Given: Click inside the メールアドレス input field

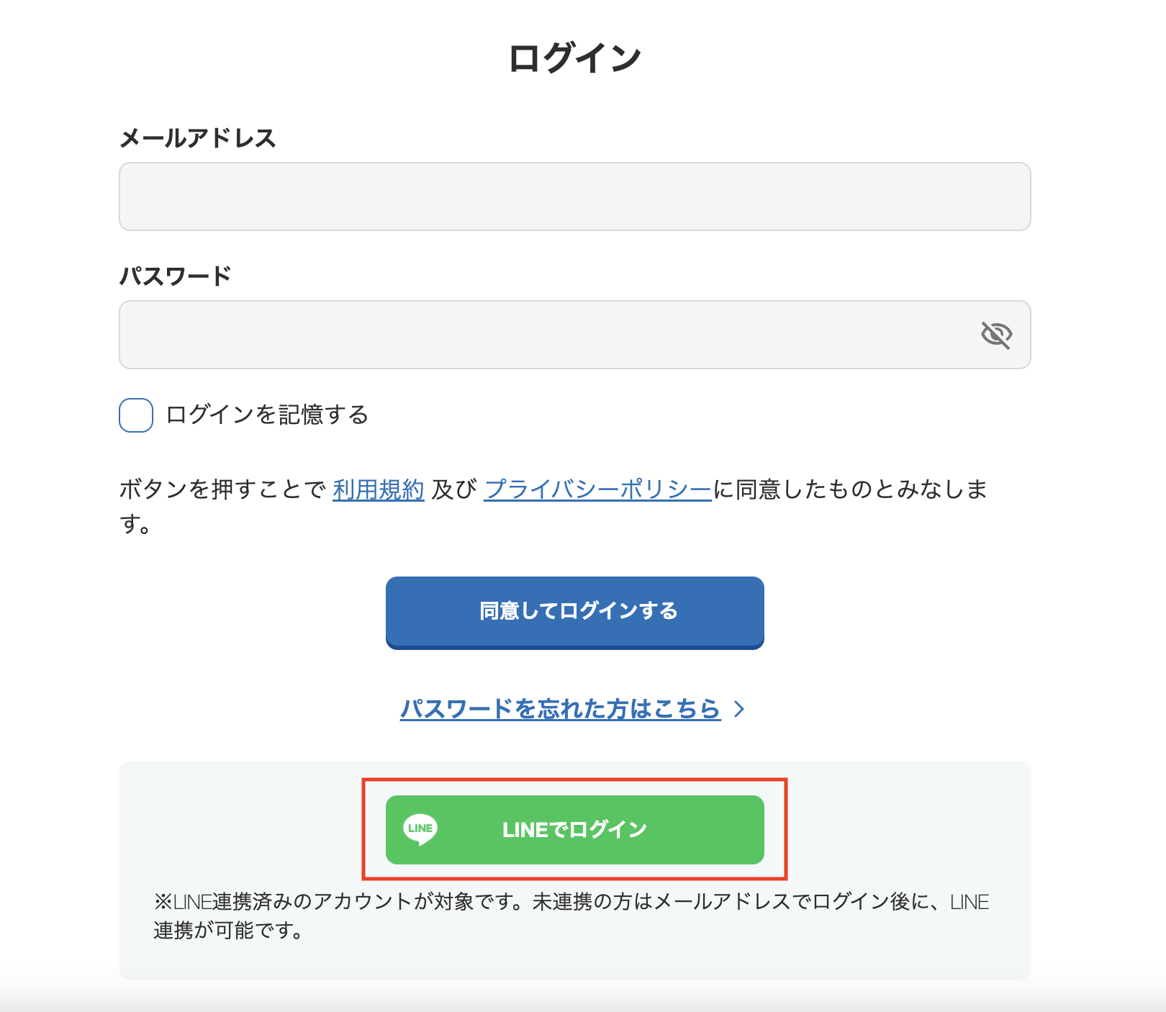Looking at the screenshot, I should [575, 196].
